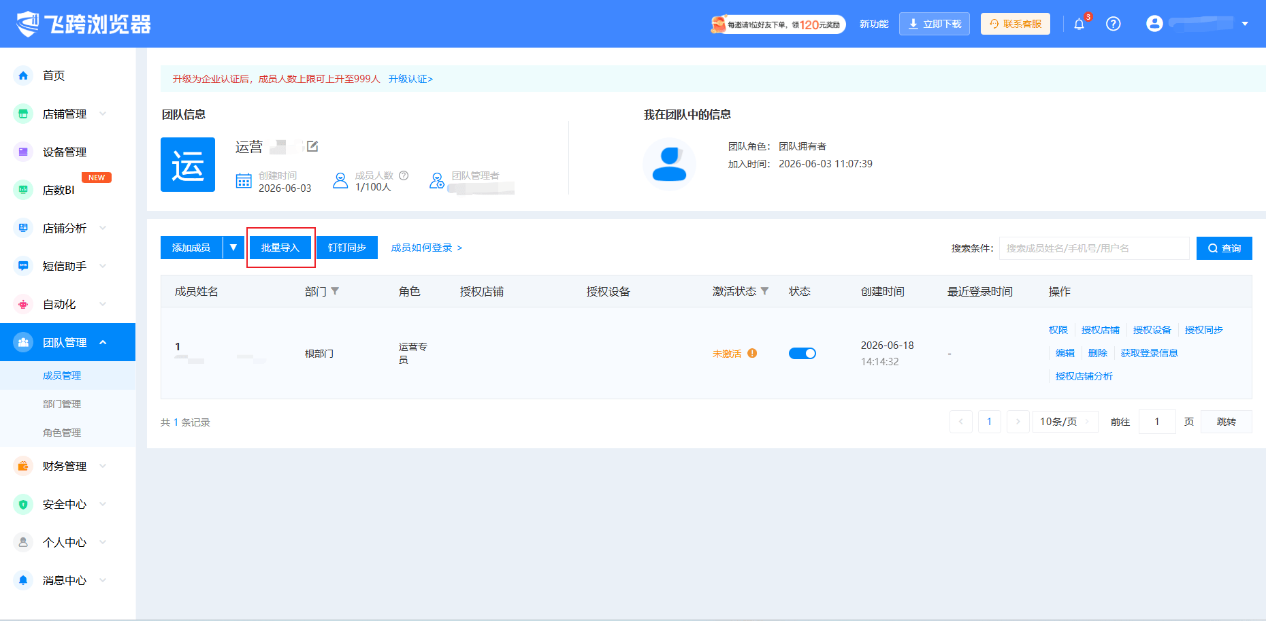Toggle the member status switch off
This screenshot has width=1266, height=621.
802,353
